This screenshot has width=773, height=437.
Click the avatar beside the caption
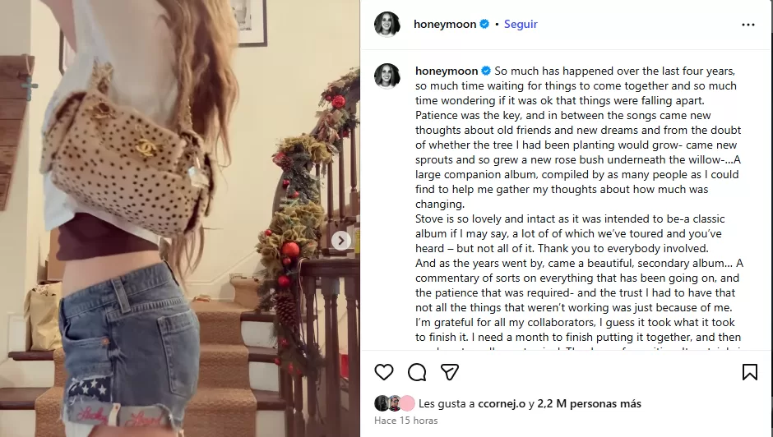point(387,76)
